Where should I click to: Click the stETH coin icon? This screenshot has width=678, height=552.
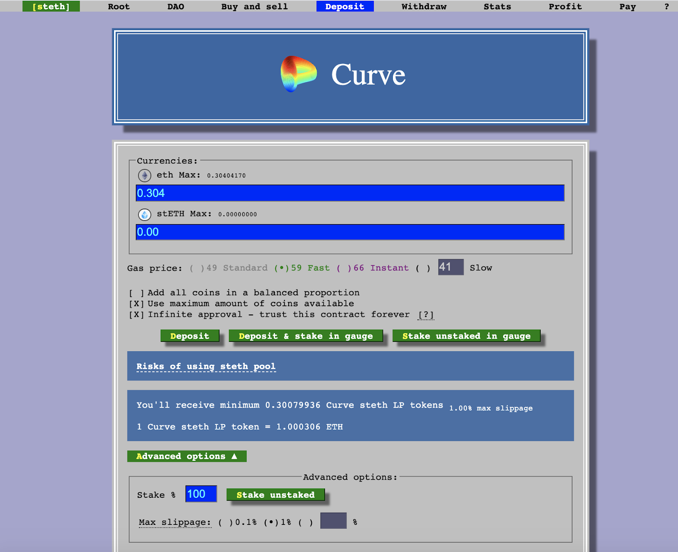click(144, 214)
